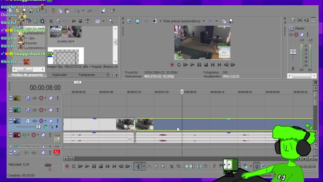Viewport: 323px width, 182px height.
Task: Toggle auto preview in project media
Action: pos(87,21)
